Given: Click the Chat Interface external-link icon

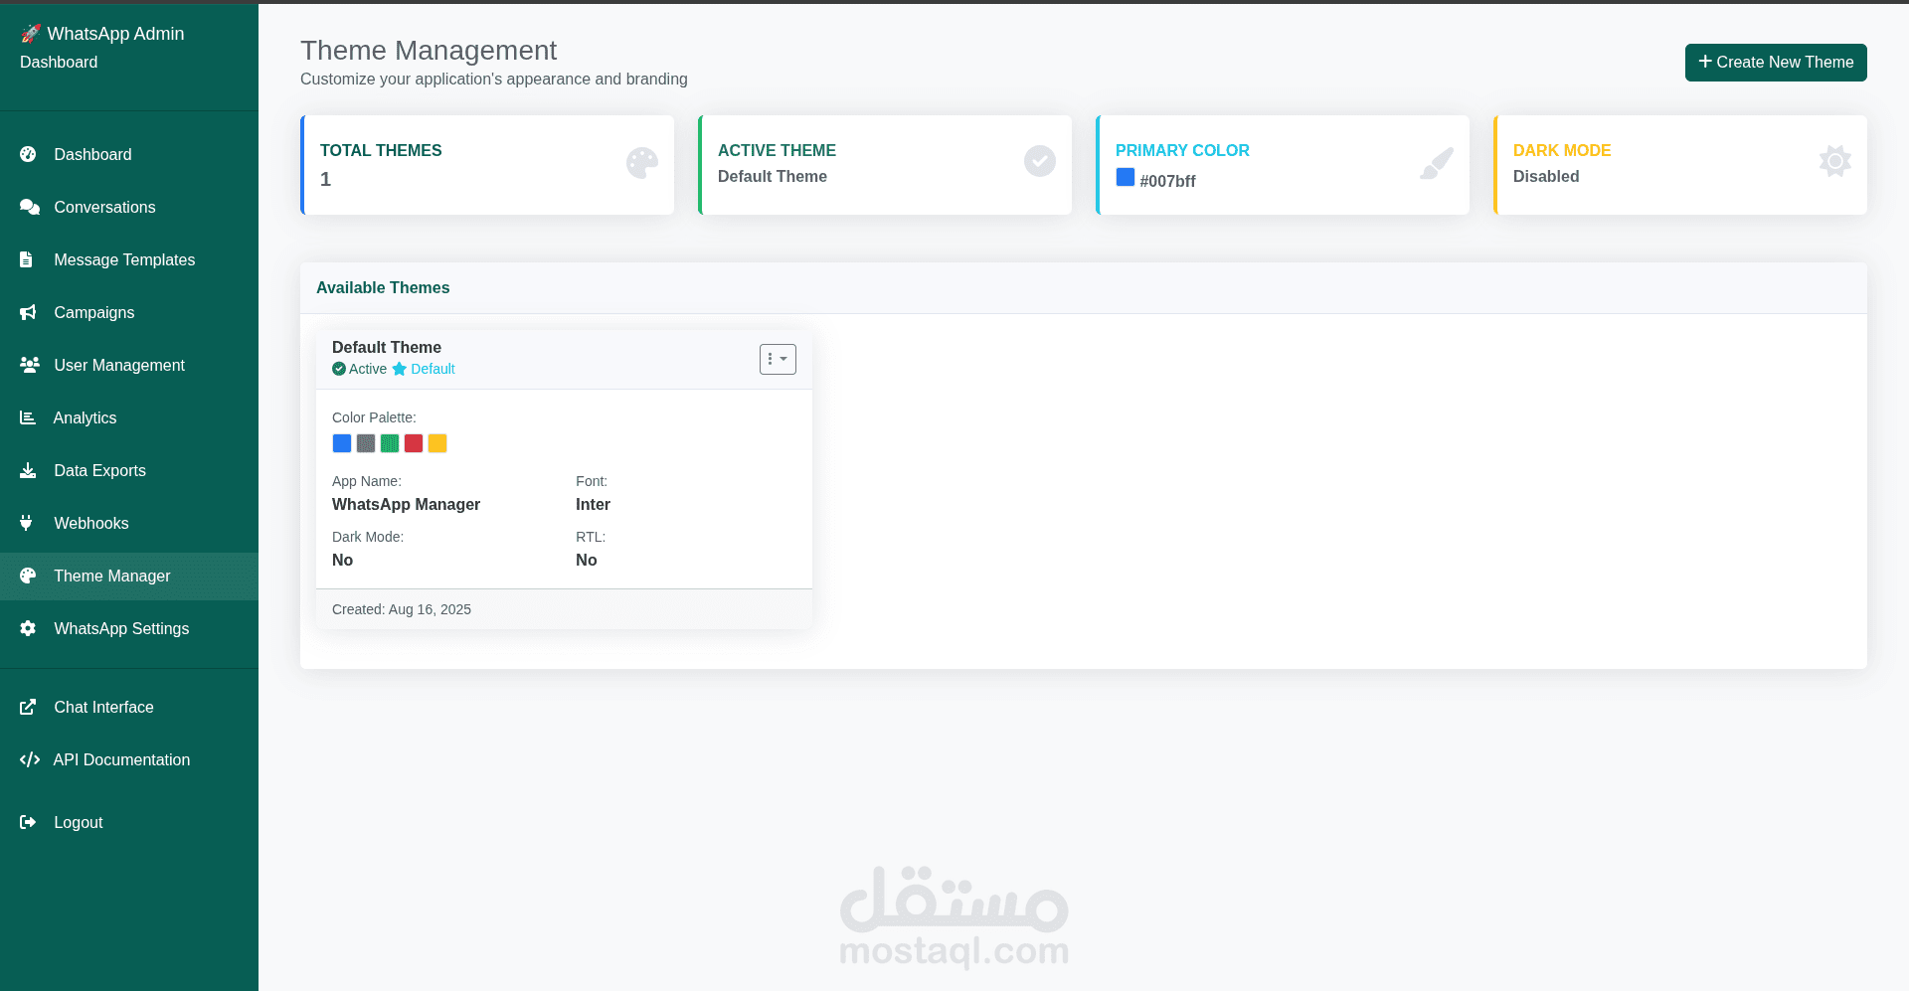Looking at the screenshot, I should 28,707.
